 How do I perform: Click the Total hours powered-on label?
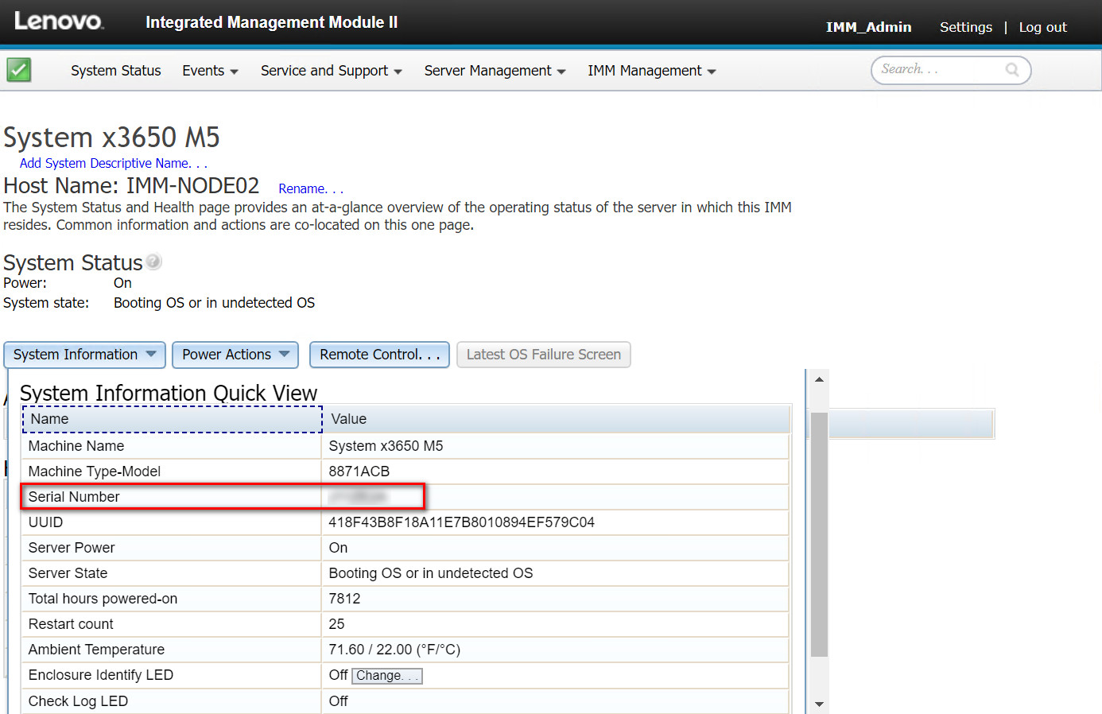click(x=103, y=599)
